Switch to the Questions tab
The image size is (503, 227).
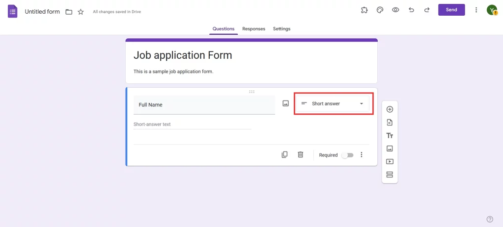(x=224, y=29)
